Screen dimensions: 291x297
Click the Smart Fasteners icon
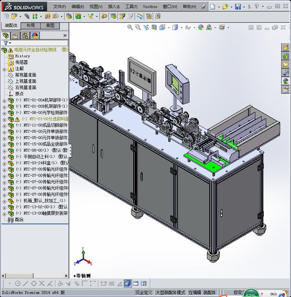coord(47,16)
